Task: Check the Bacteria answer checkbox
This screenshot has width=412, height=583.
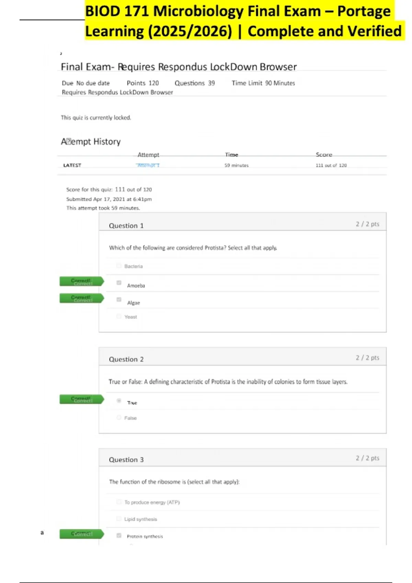Action: pyautogui.click(x=119, y=266)
